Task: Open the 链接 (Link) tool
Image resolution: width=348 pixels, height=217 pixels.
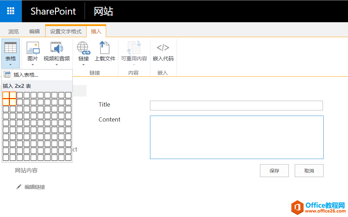Action: (83, 49)
